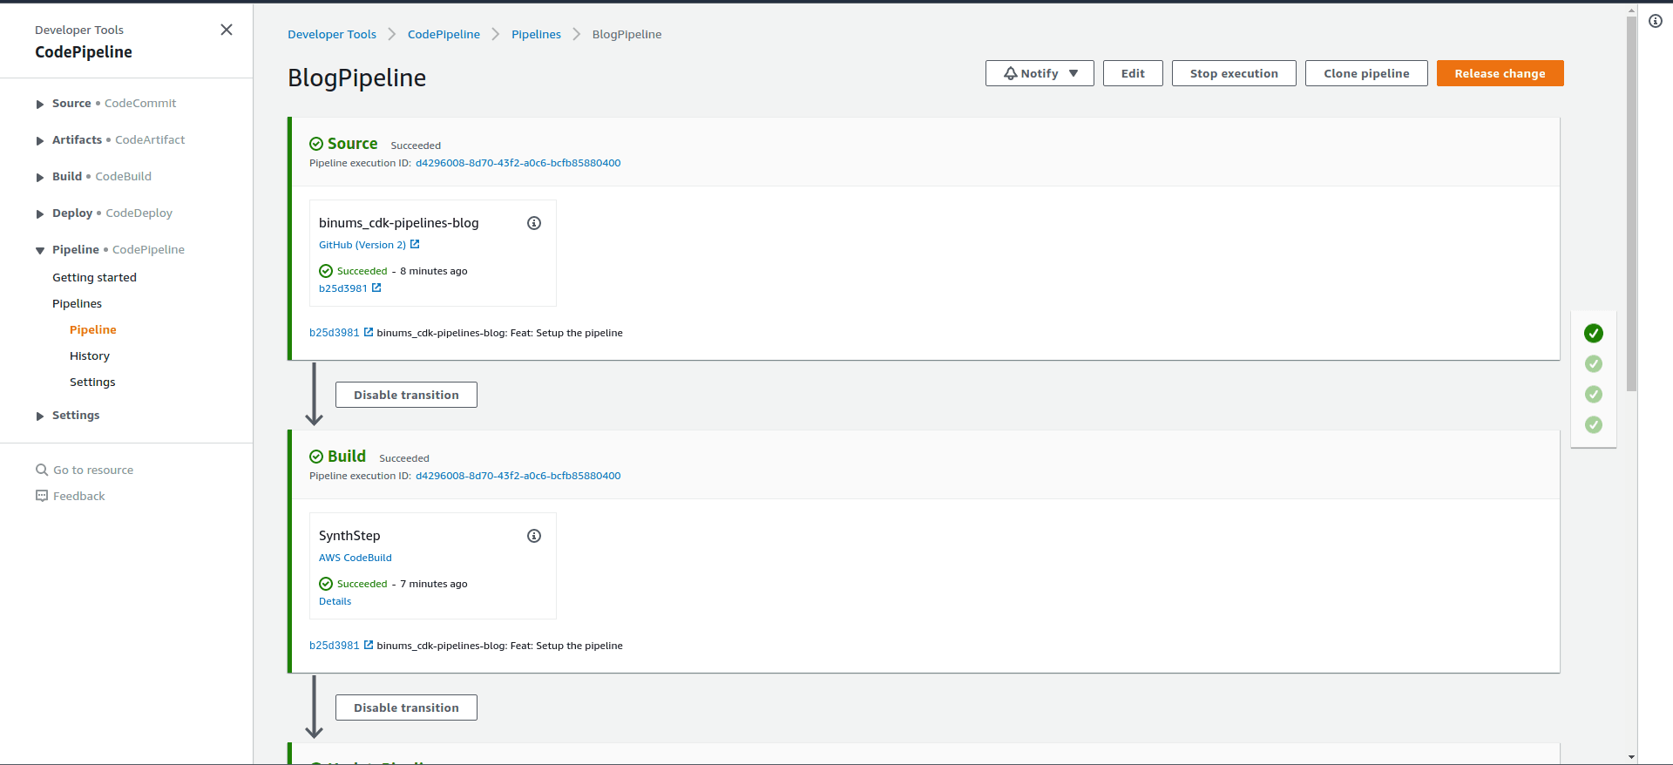This screenshot has height=765, width=1673.
Task: Select Pipeline item in sidebar
Action: (93, 329)
